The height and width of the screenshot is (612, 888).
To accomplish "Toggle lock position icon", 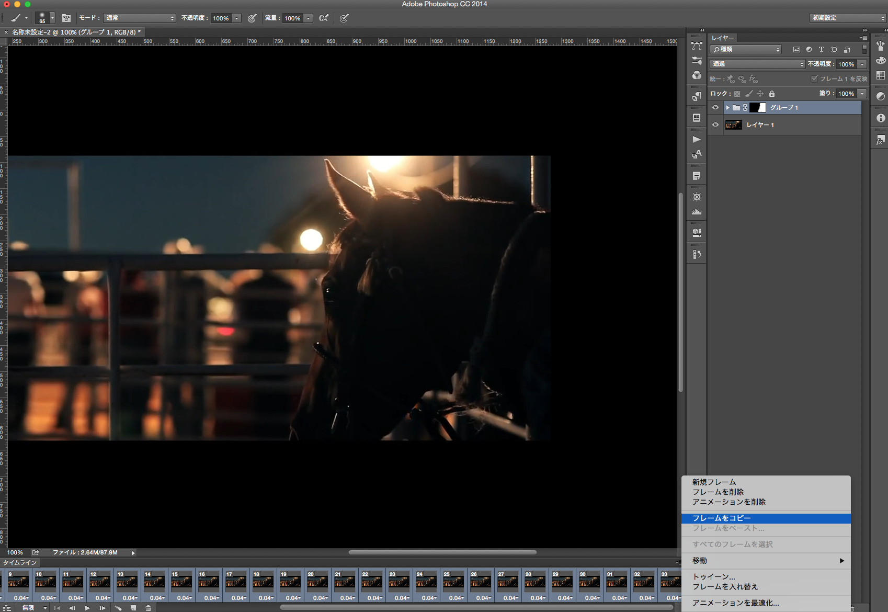I will 760,94.
